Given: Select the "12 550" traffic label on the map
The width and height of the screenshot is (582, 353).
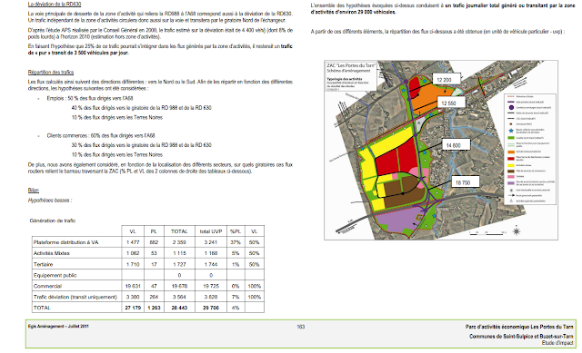Looking at the screenshot, I should click(451, 103).
